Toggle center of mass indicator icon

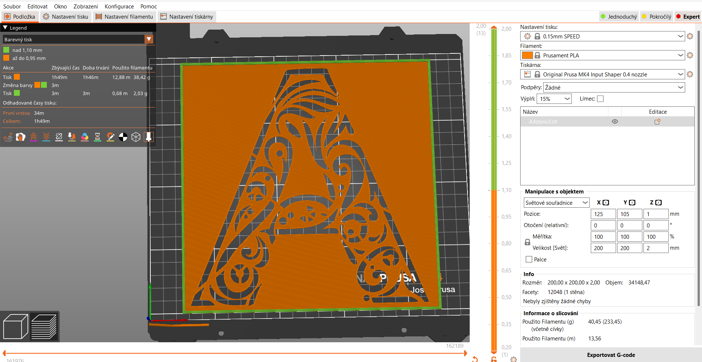click(123, 137)
